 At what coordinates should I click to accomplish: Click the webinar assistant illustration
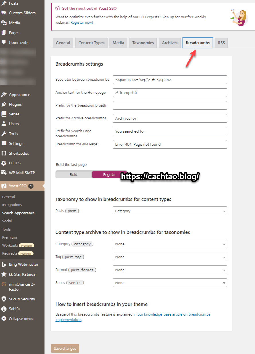click(239, 17)
